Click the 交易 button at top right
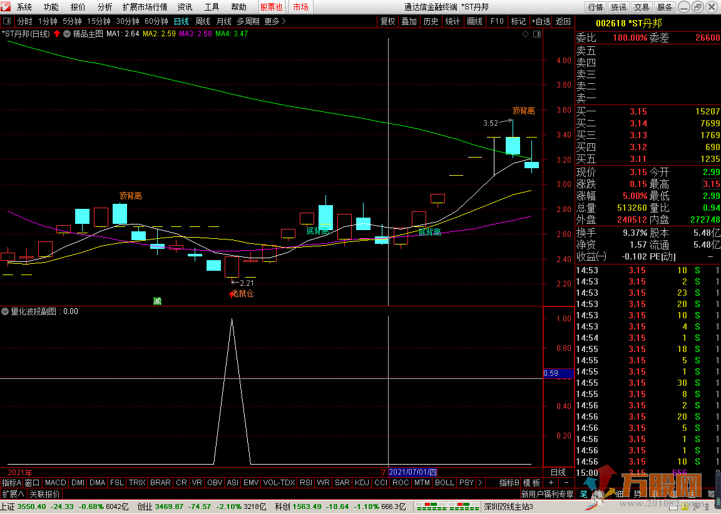This screenshot has width=721, height=514. 642,7
